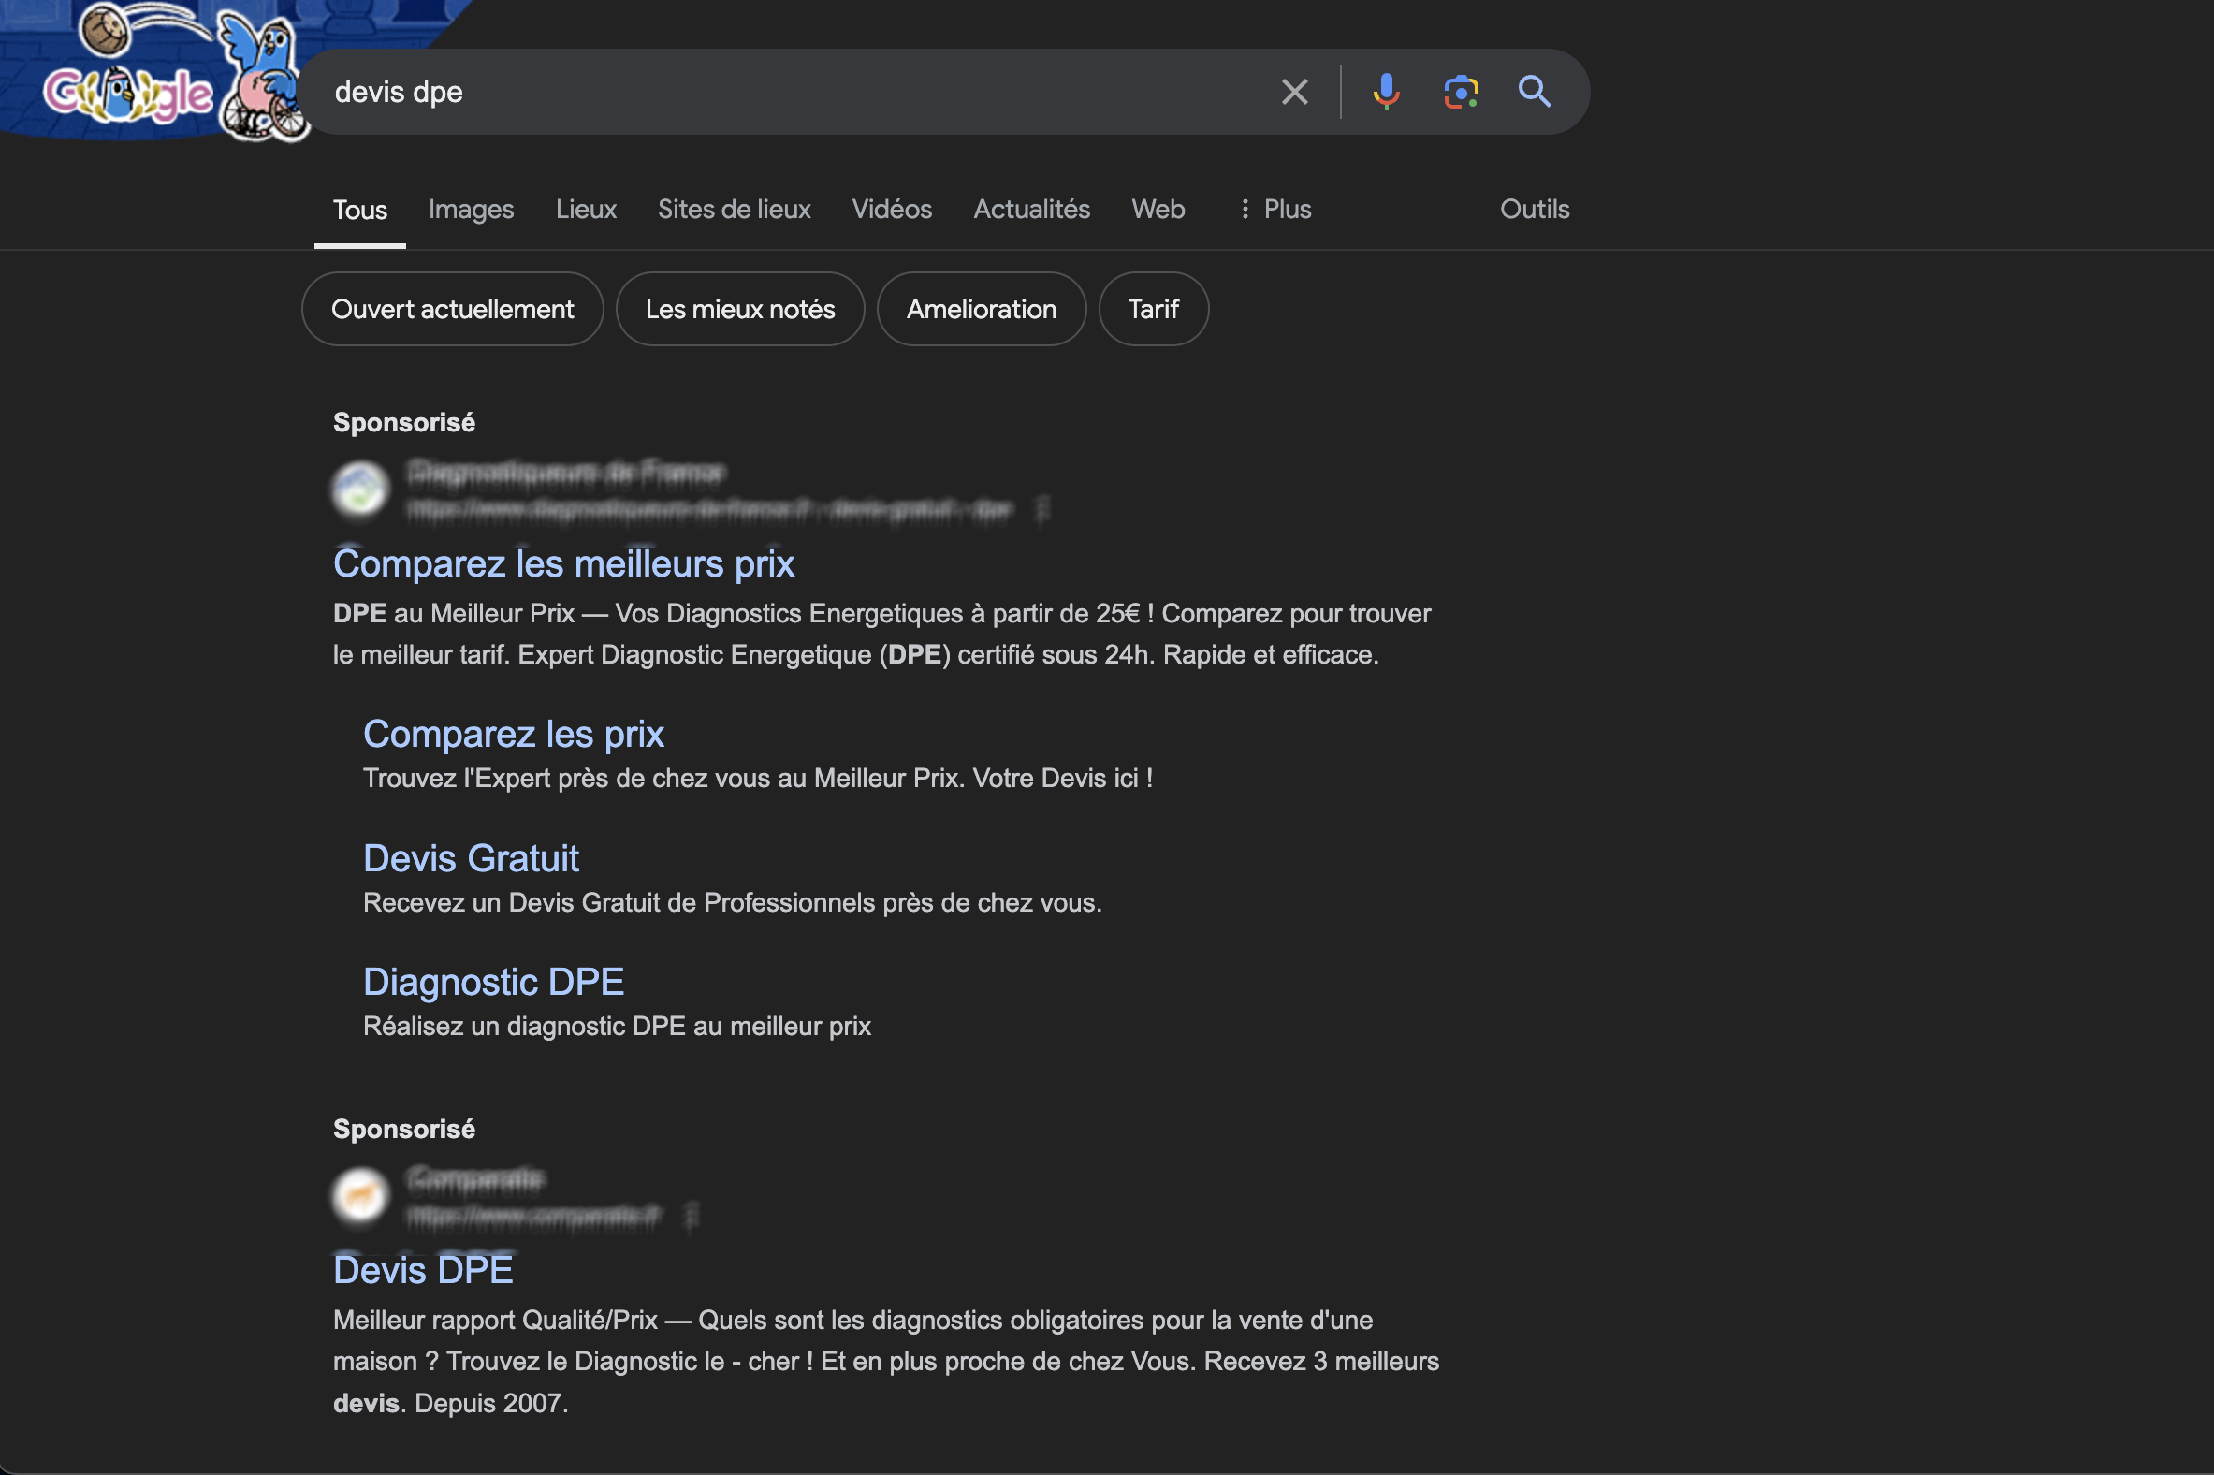Select the Tarif filter chip
The width and height of the screenshot is (2214, 1475).
point(1153,309)
